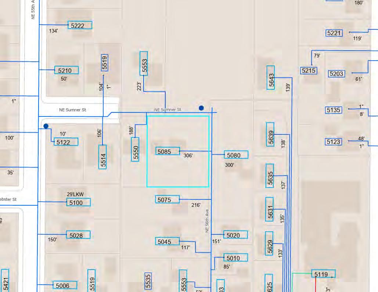Image resolution: width=378 pixels, height=292 pixels.
Task: Click the vertical address label 5535
Action: (148, 281)
